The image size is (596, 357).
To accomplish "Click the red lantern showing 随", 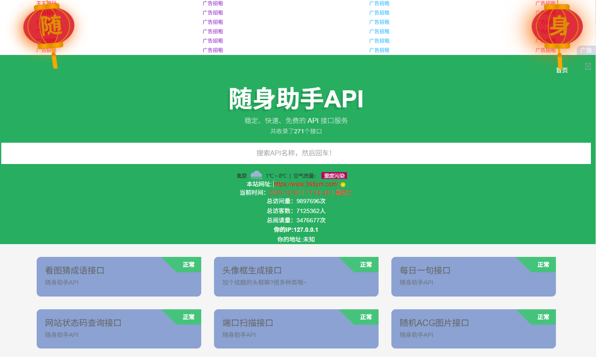I will click(x=49, y=26).
